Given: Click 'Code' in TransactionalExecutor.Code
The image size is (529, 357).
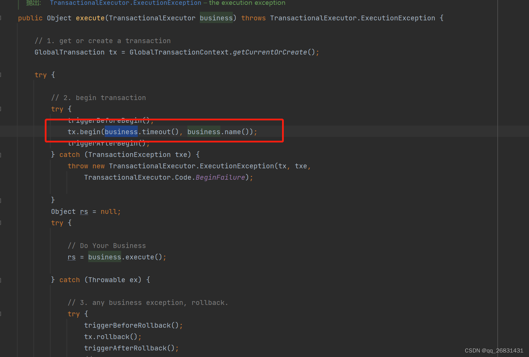Looking at the screenshot, I should (x=183, y=177).
